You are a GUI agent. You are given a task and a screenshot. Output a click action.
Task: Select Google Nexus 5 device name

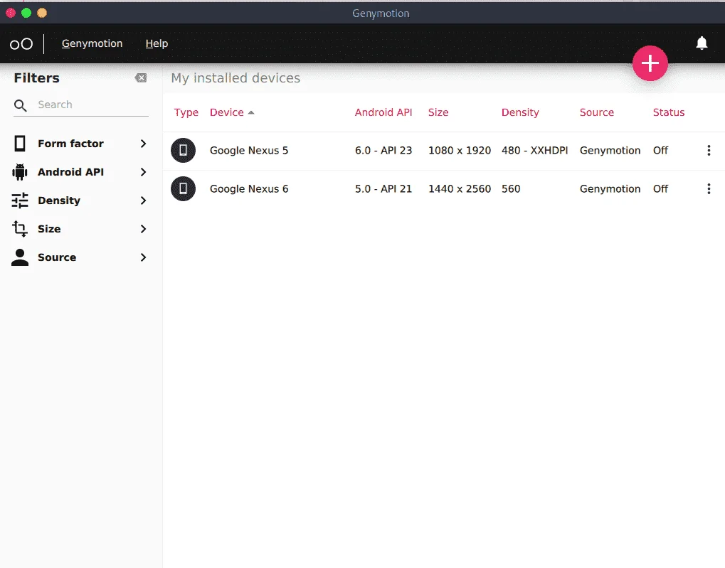[249, 151]
